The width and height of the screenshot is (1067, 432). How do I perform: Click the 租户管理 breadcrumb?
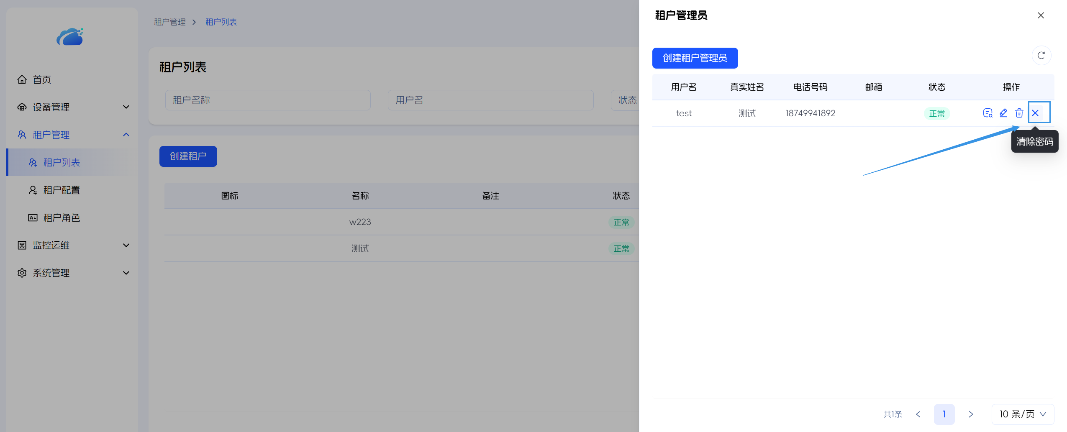(170, 22)
